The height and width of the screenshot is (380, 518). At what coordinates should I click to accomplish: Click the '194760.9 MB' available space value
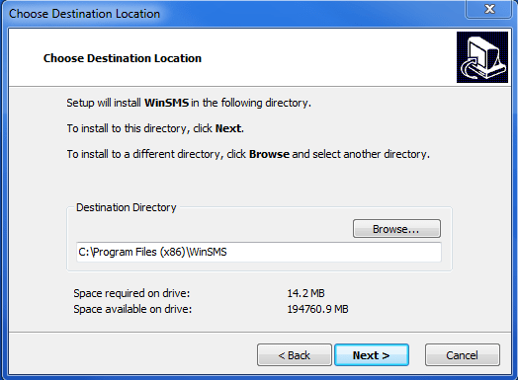[317, 309]
